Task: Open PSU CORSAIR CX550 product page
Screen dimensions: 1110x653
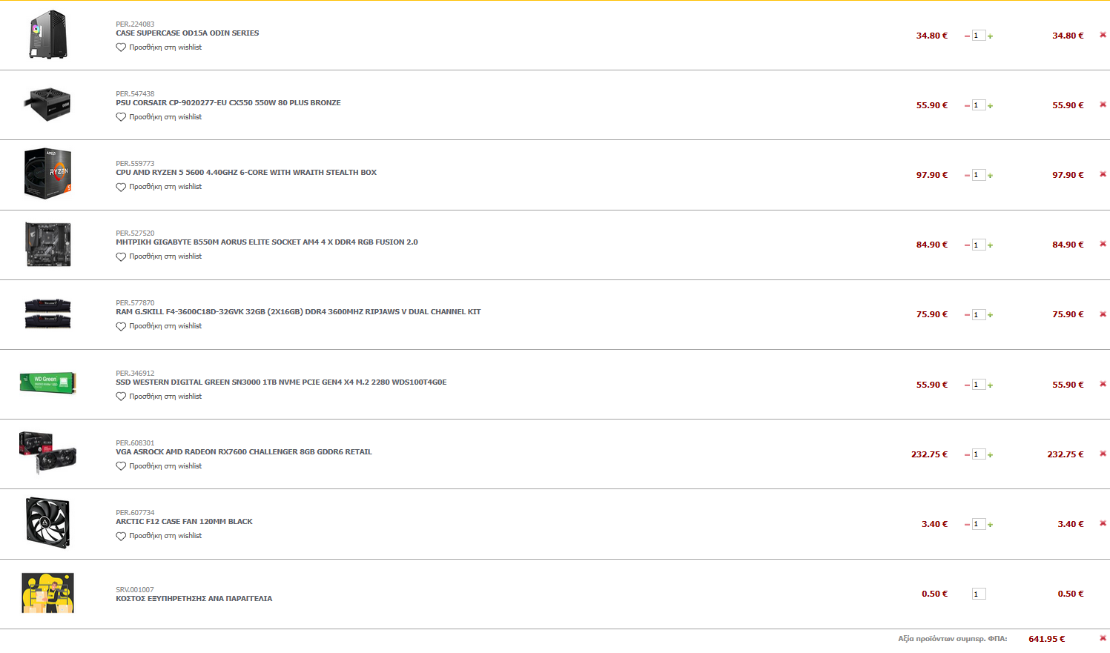Action: pyautogui.click(x=228, y=103)
